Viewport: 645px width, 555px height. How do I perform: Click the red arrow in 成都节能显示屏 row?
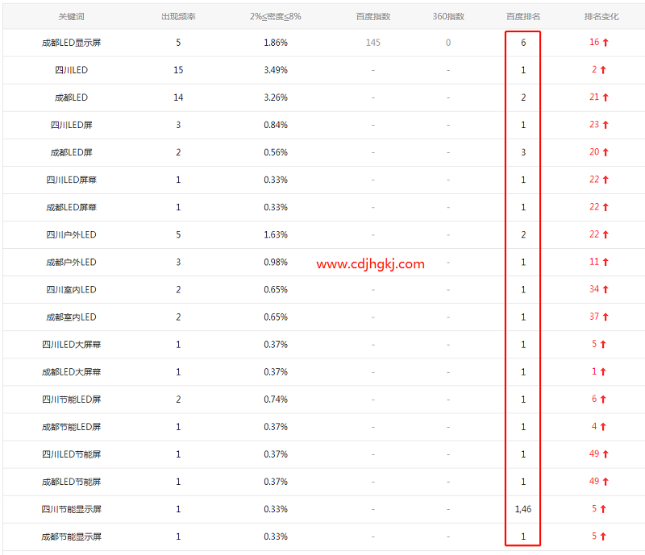pyautogui.click(x=603, y=536)
